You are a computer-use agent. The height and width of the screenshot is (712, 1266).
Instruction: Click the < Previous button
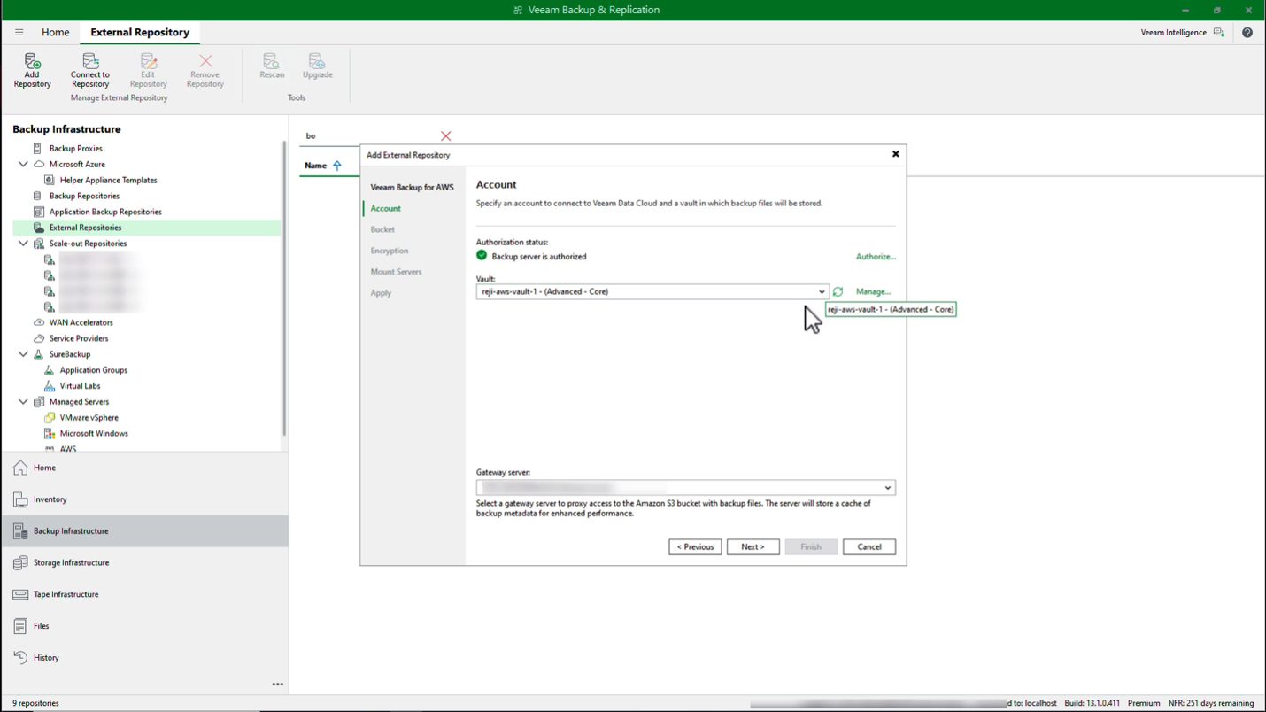695,546
